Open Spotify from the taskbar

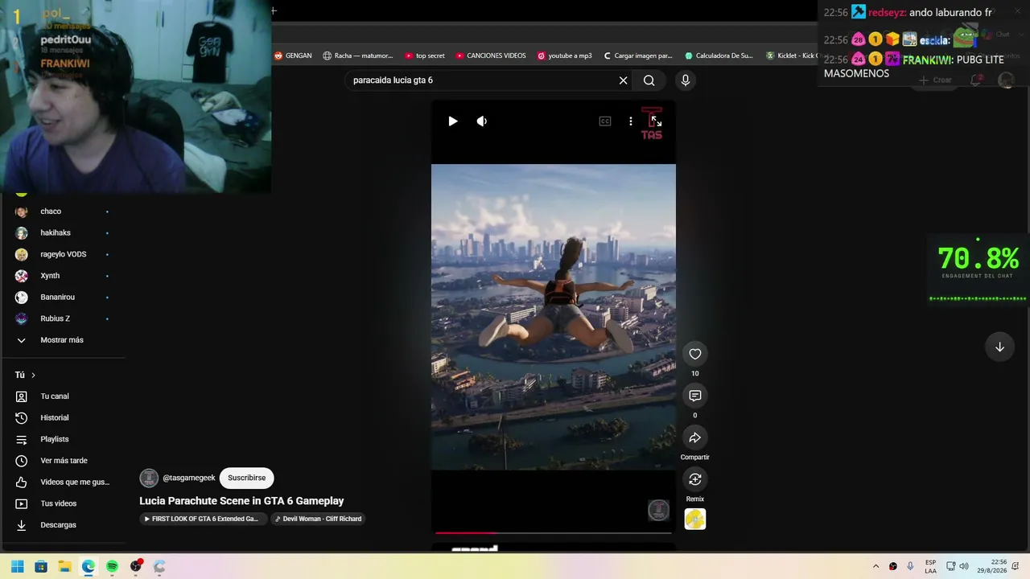pos(112,566)
